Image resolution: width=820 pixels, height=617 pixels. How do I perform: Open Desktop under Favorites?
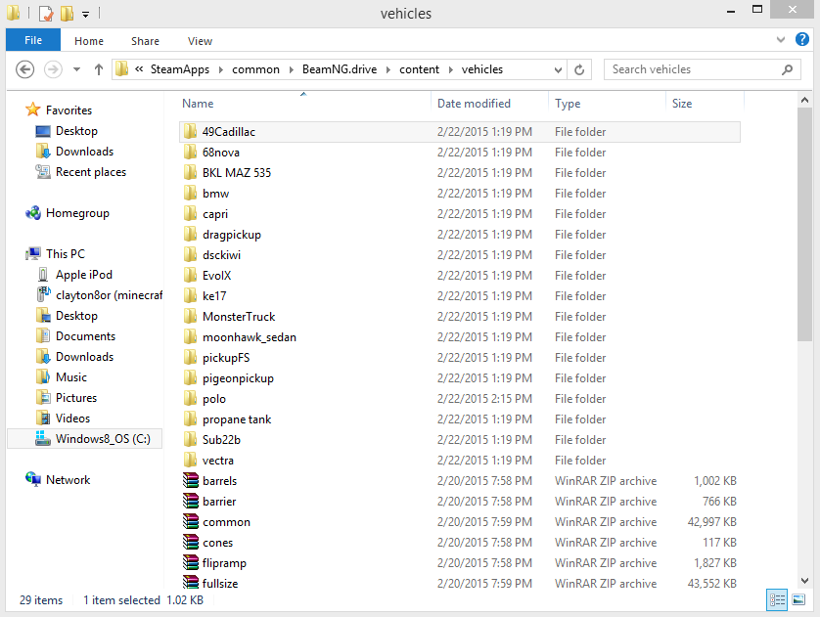pos(76,131)
